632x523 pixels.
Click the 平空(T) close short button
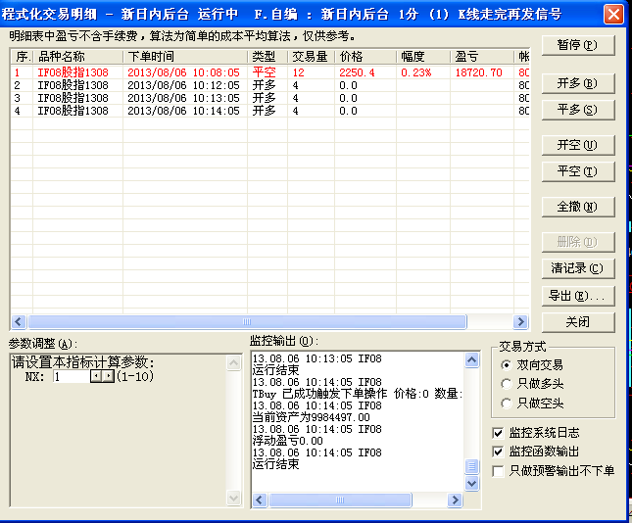click(x=578, y=171)
